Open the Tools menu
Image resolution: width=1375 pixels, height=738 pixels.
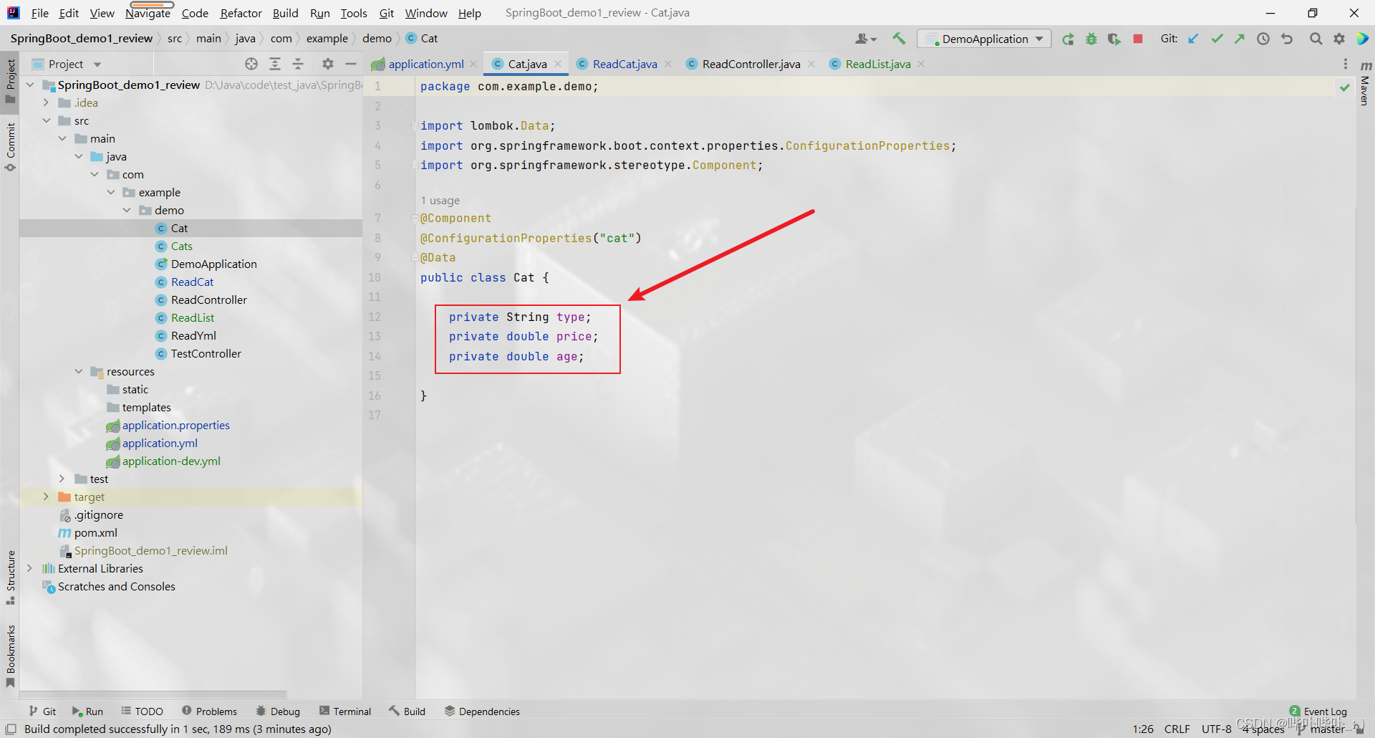point(354,13)
